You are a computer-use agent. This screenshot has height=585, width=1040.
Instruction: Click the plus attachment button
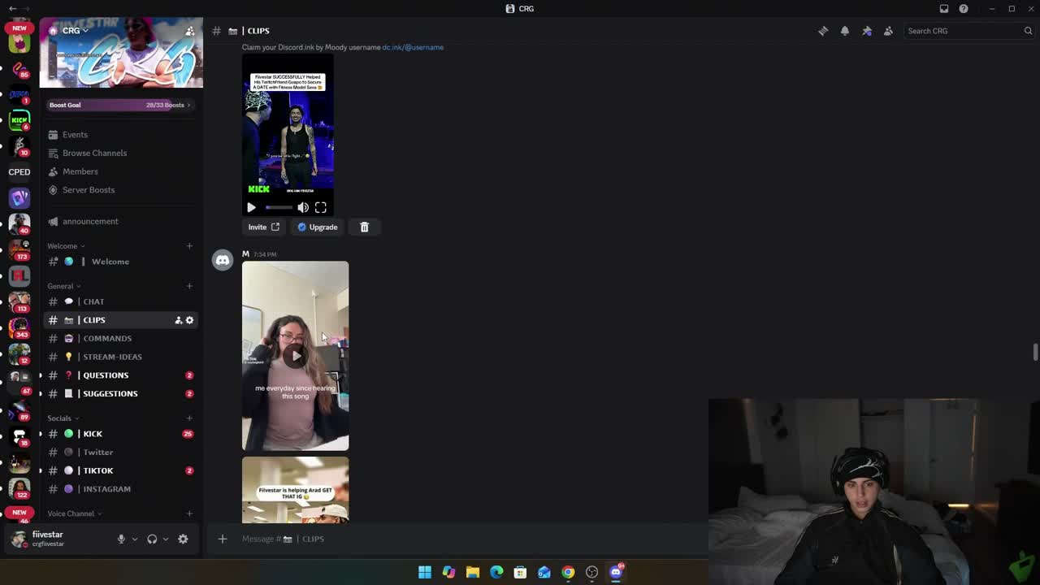(x=223, y=539)
